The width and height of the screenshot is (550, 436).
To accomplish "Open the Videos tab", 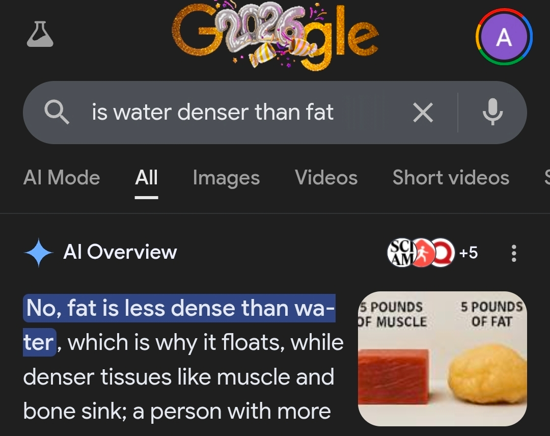I will click(326, 177).
